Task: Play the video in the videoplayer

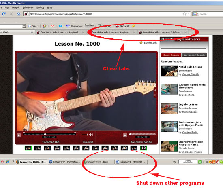Action: (19, 135)
